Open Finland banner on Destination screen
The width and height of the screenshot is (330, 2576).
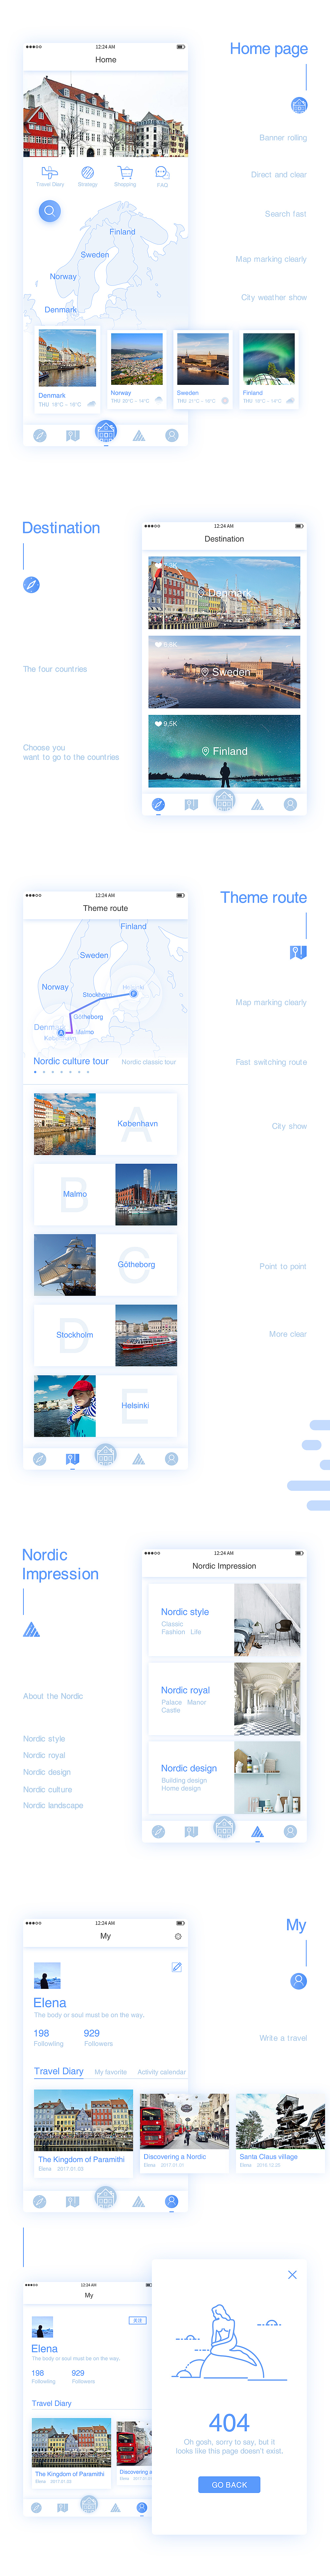coord(224,751)
